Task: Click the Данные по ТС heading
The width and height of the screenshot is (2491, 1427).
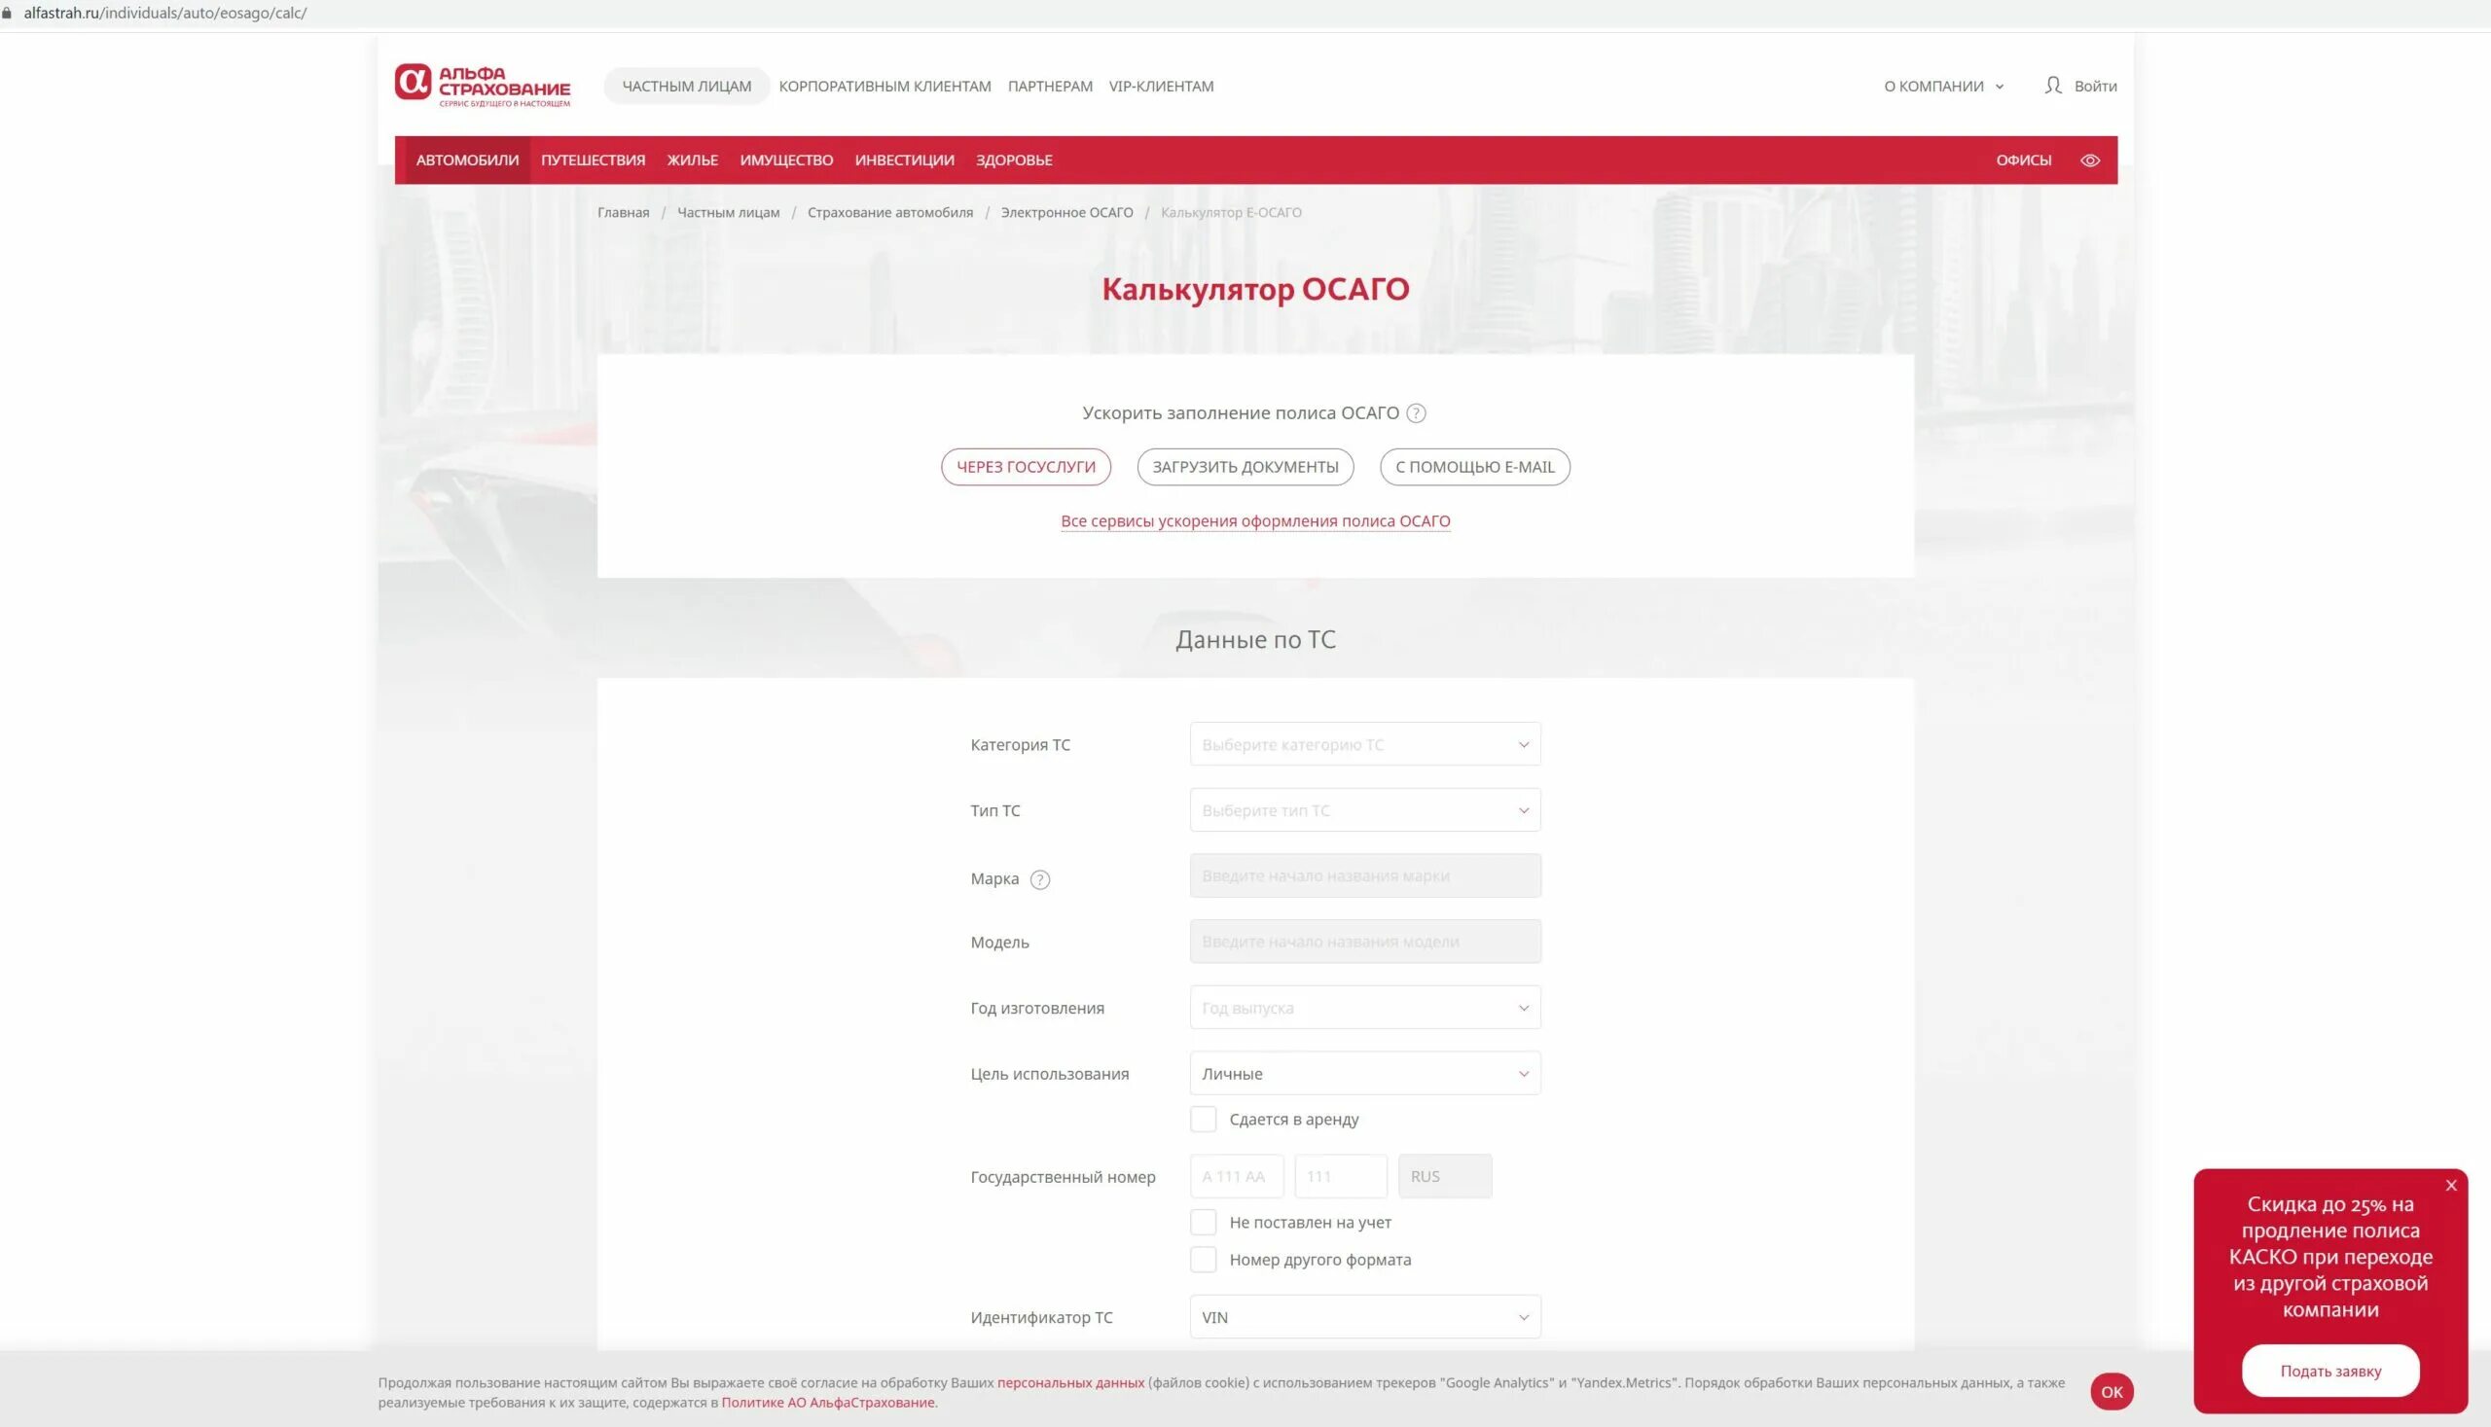Action: (x=1255, y=640)
